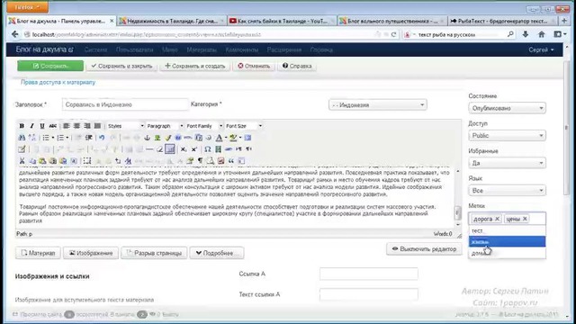Image resolution: width=576 pixels, height=324 pixels.
Task: Click the cut scissors icon
Action: (22, 161)
